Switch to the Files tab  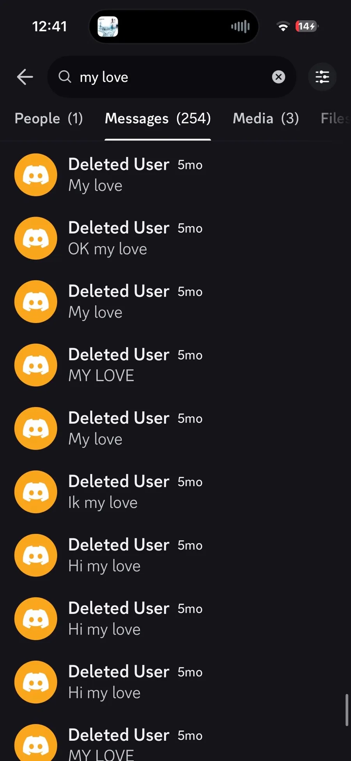pos(335,118)
